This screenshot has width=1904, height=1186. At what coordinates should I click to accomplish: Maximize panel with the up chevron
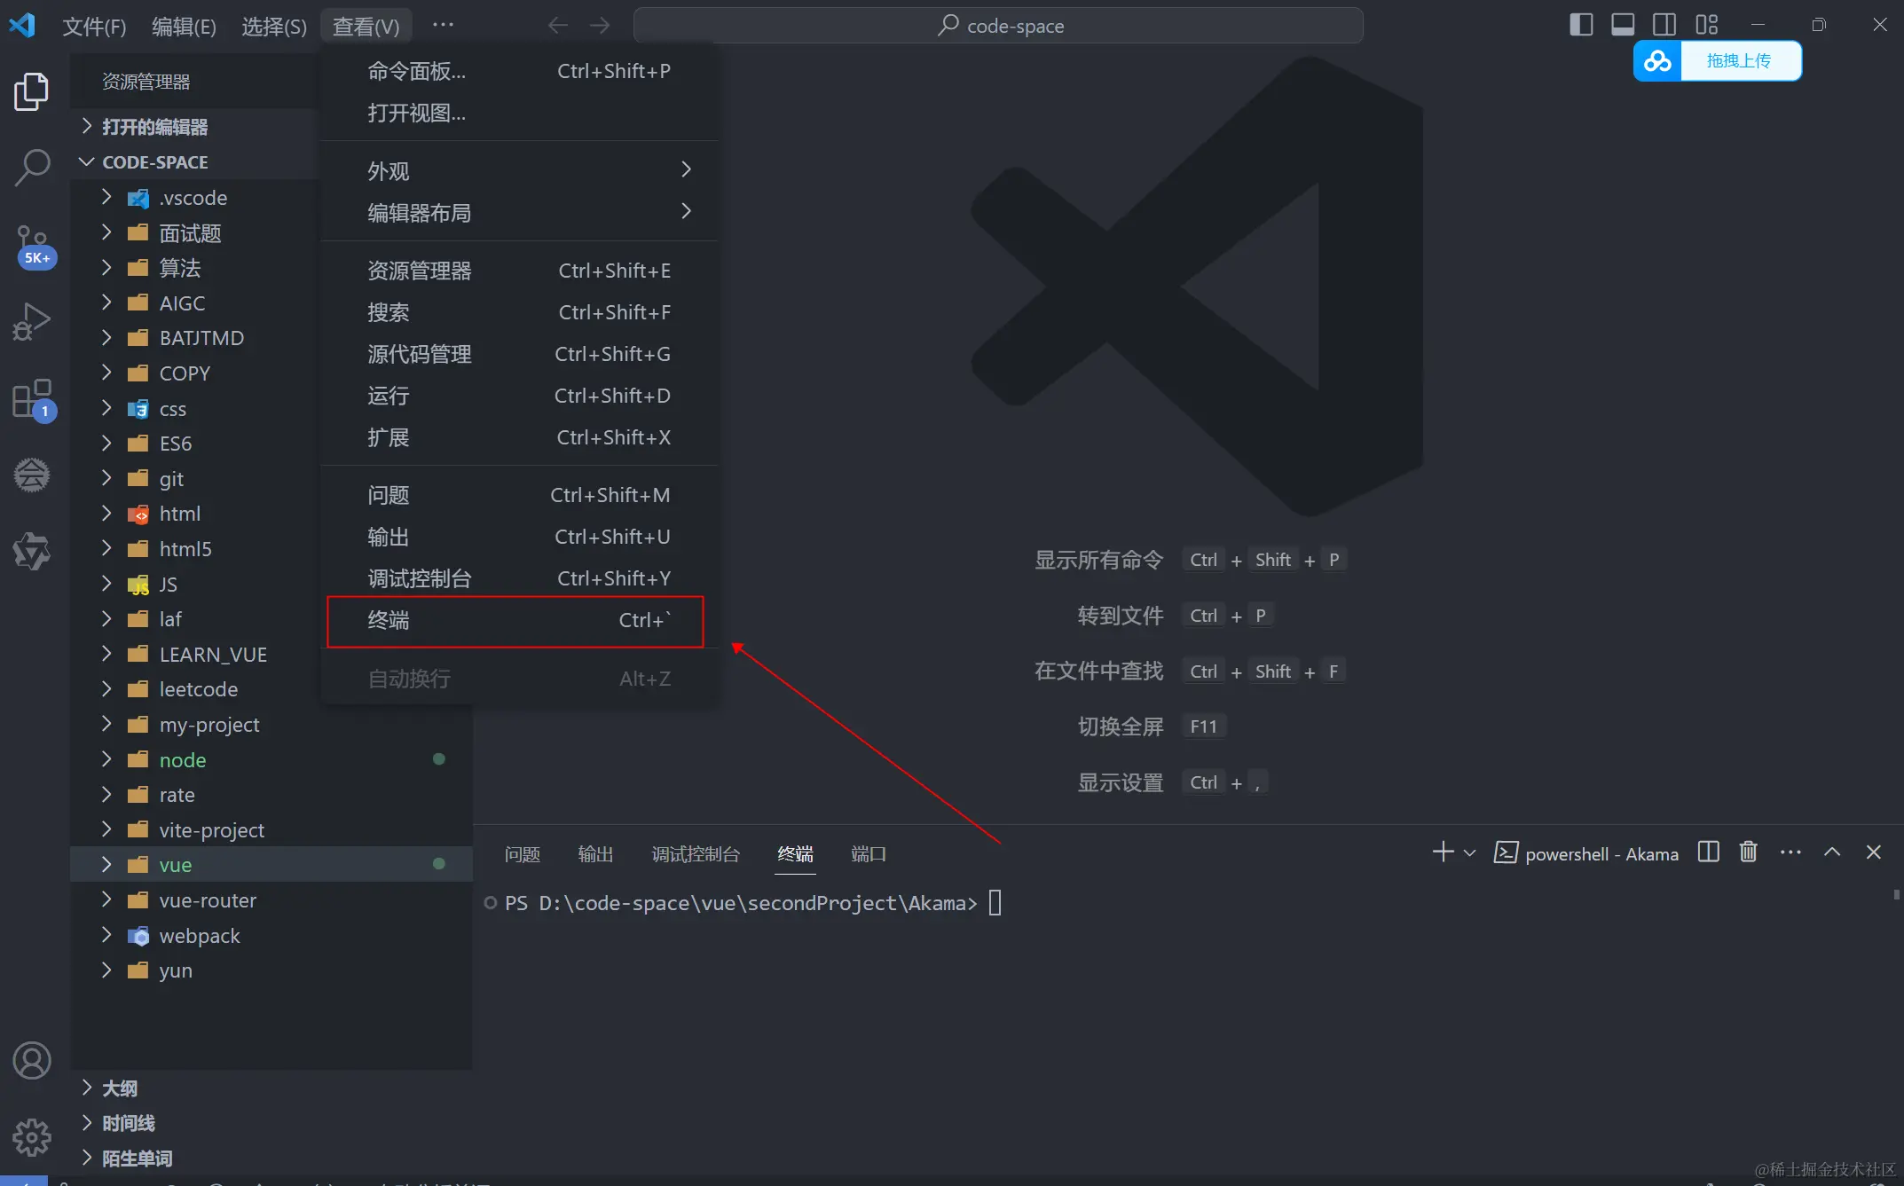pyautogui.click(x=1832, y=852)
